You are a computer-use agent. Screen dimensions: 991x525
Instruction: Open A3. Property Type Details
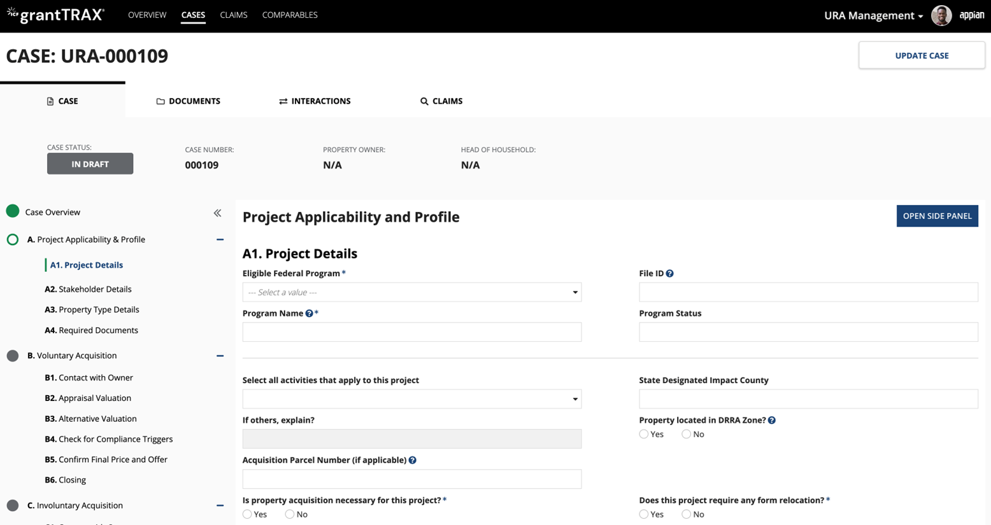pos(92,309)
